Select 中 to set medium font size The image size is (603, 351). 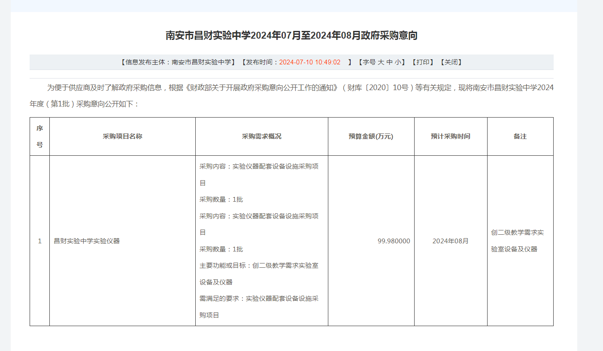pyautogui.click(x=389, y=62)
